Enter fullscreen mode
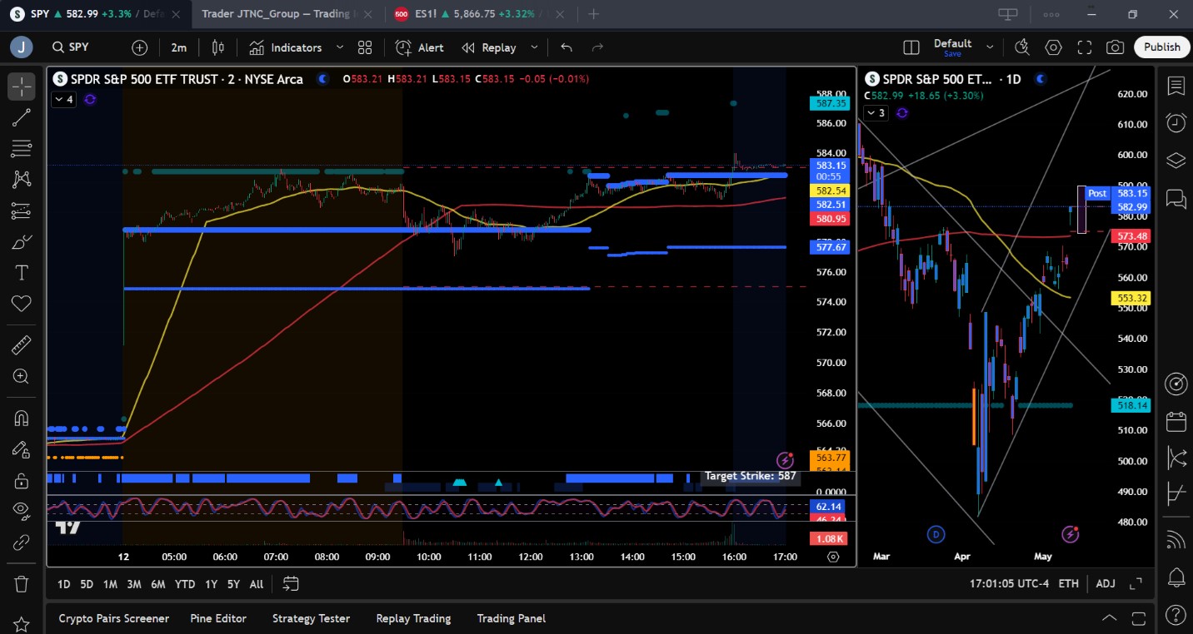This screenshot has width=1193, height=634. tap(1084, 47)
